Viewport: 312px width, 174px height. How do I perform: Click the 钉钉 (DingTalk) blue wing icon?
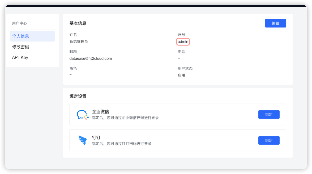(82, 140)
